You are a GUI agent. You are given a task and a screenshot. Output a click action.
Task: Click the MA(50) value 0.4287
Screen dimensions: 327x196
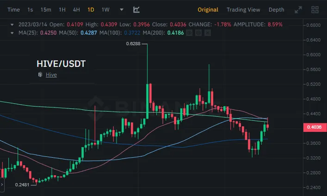tap(89, 33)
